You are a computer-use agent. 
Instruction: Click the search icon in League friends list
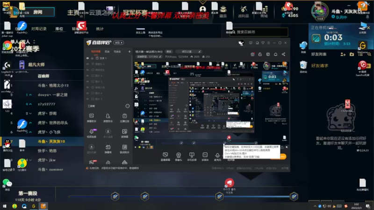click(x=369, y=54)
